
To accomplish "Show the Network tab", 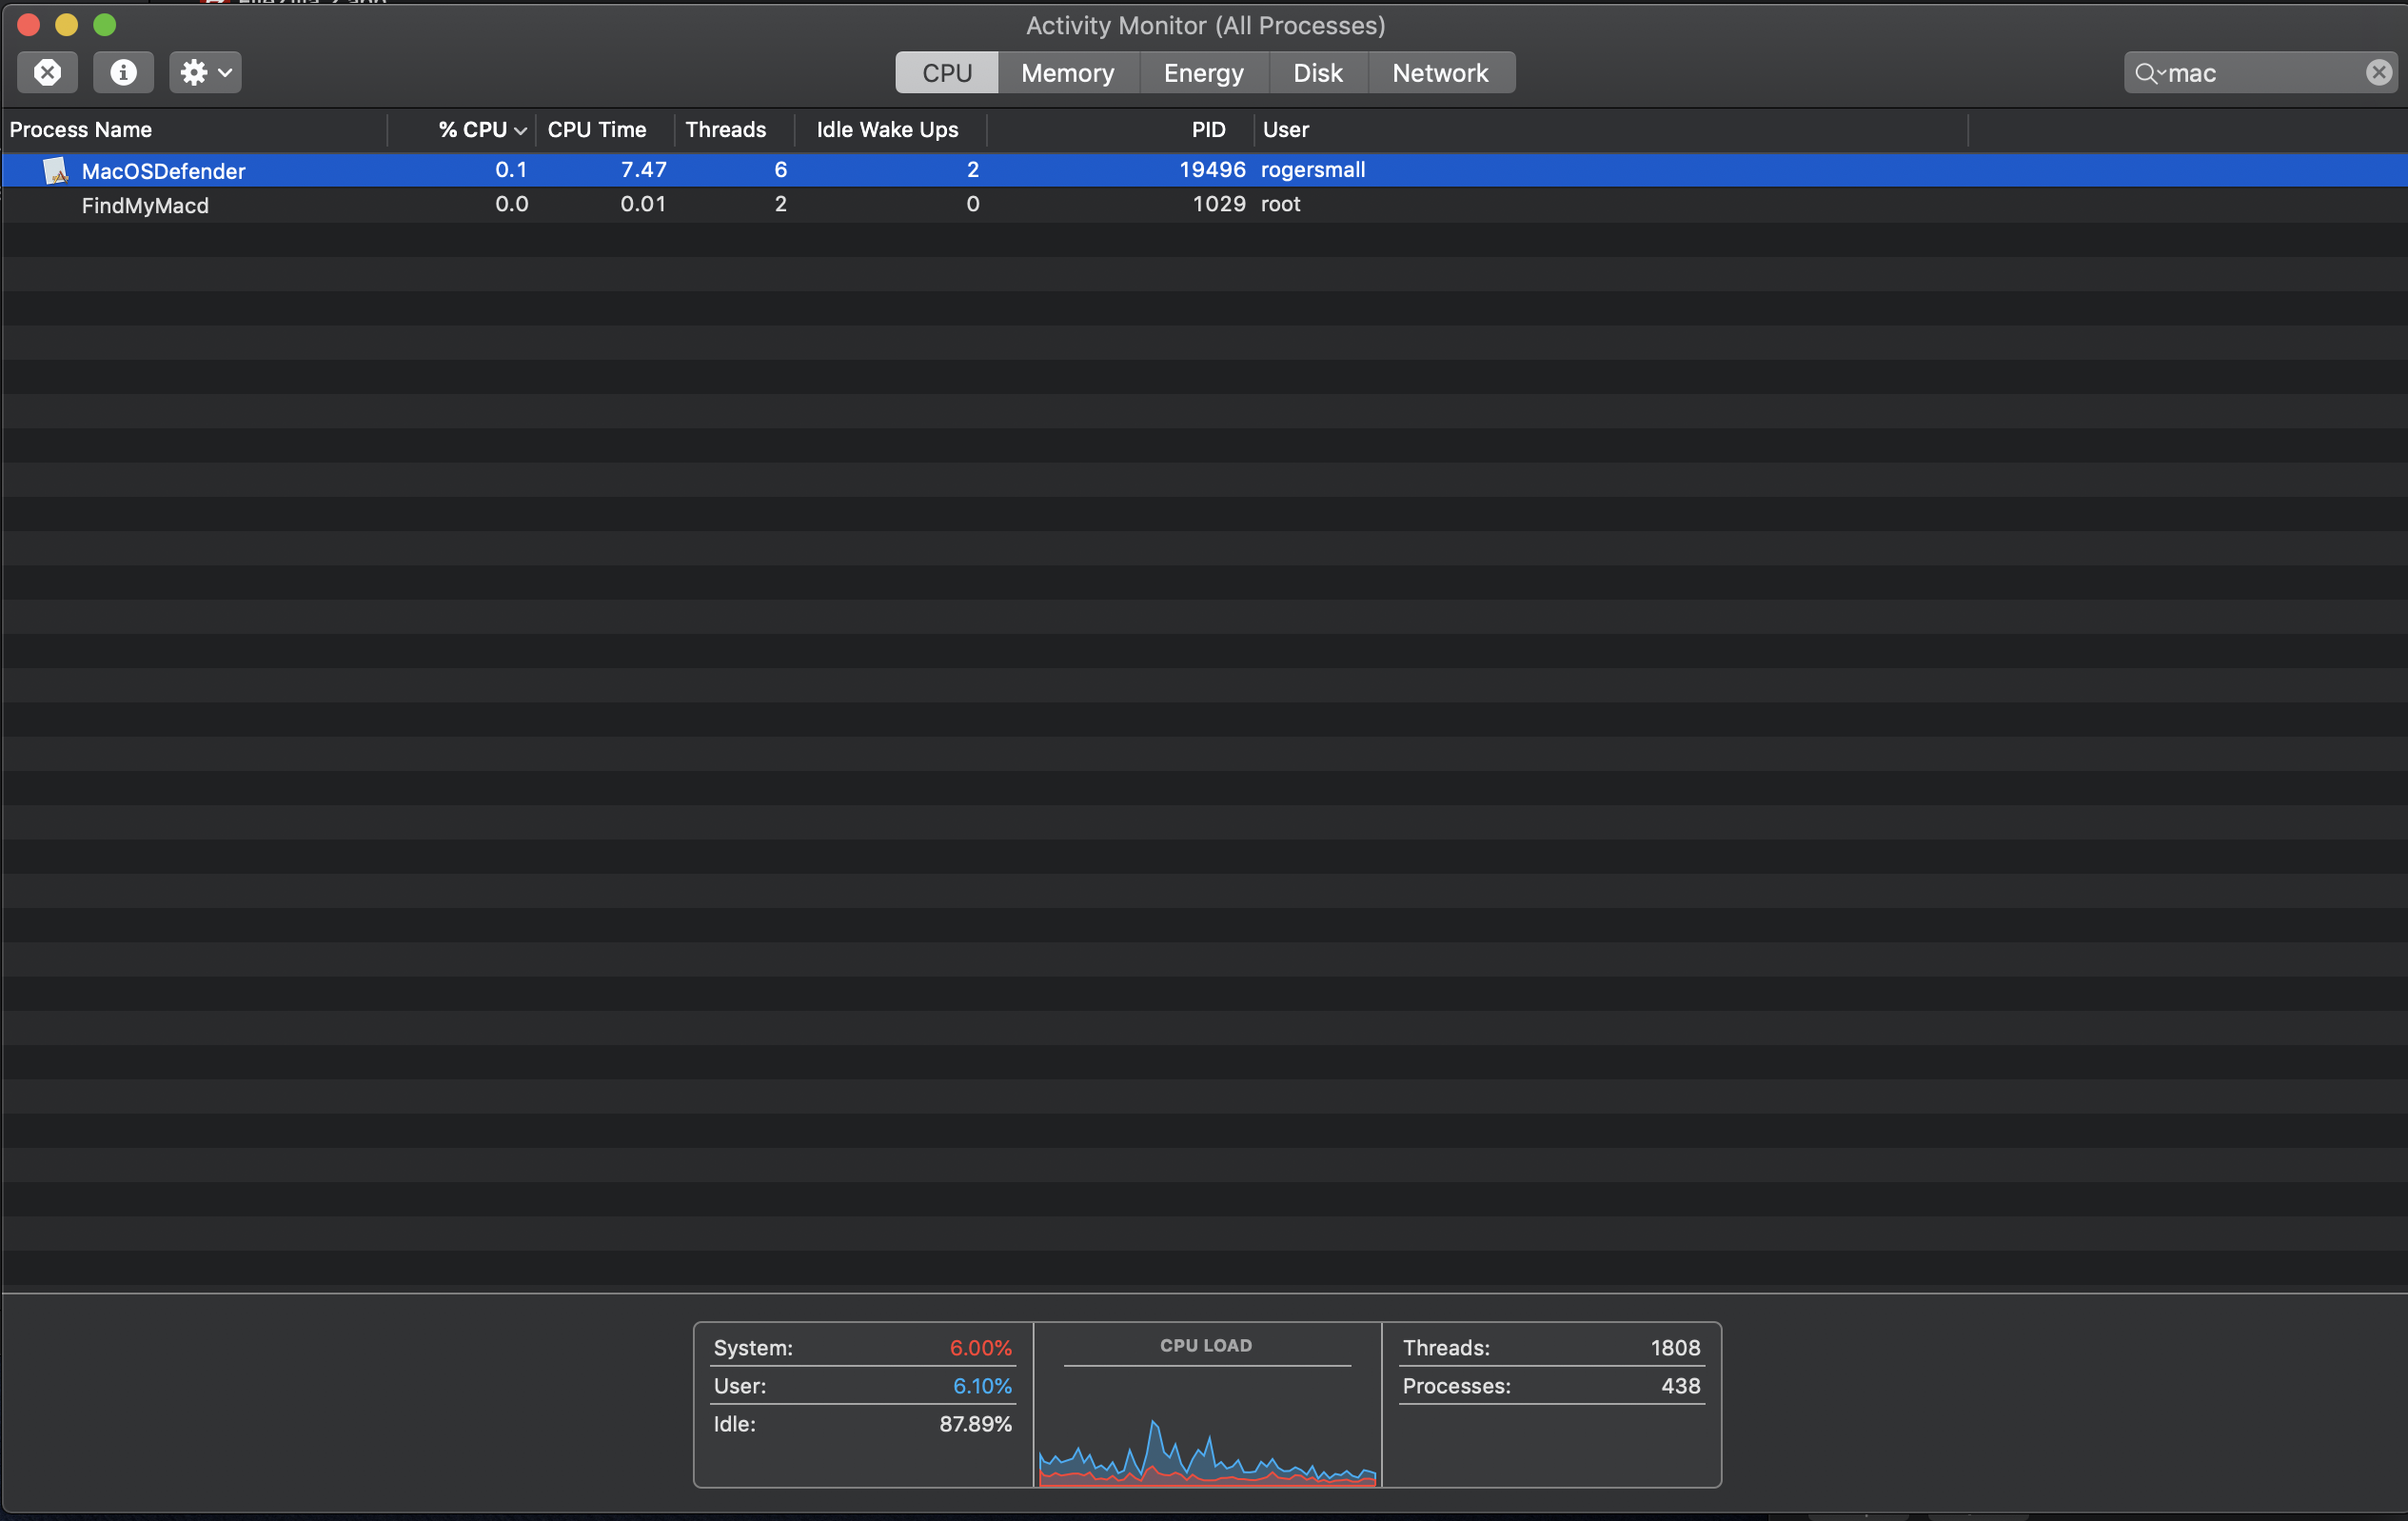I will (1440, 73).
